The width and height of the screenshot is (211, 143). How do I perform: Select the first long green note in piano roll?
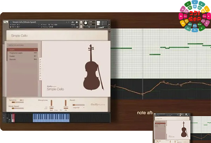click(121, 48)
